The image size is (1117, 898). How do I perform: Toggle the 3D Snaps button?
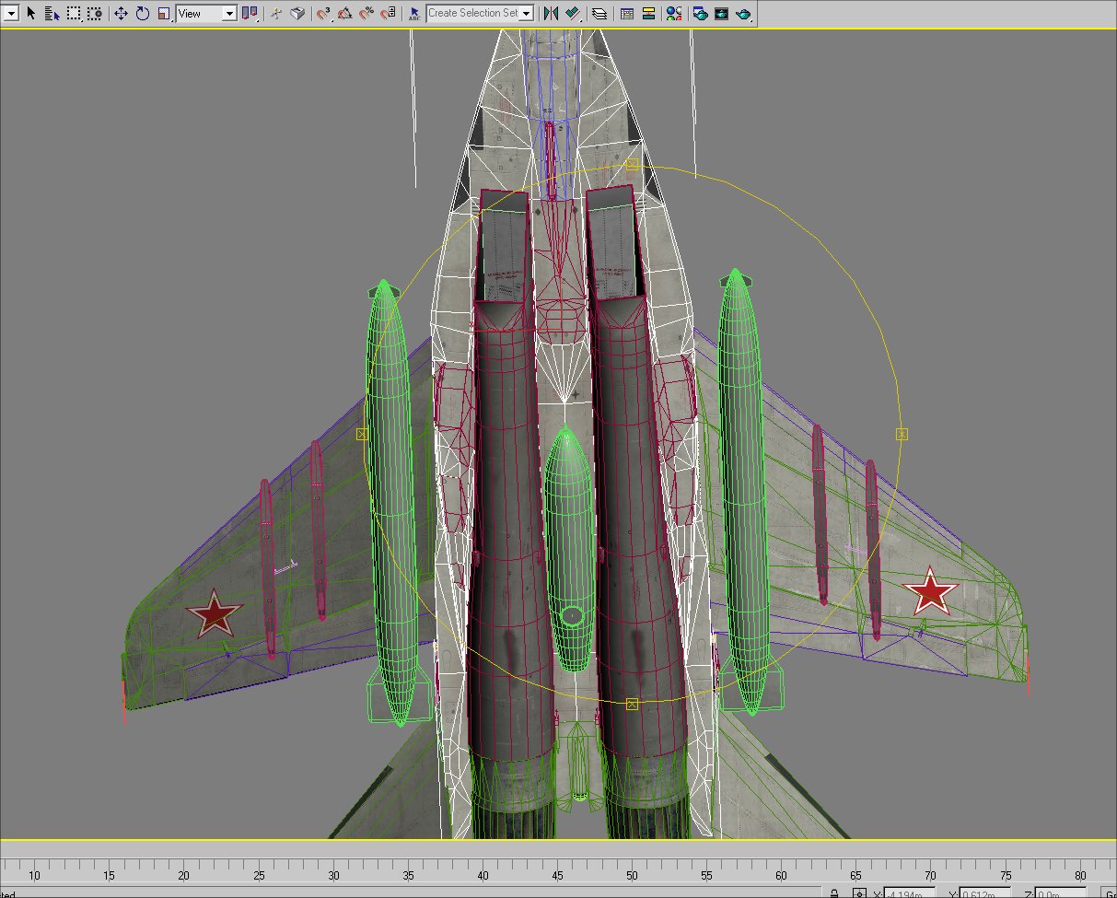coord(324,13)
